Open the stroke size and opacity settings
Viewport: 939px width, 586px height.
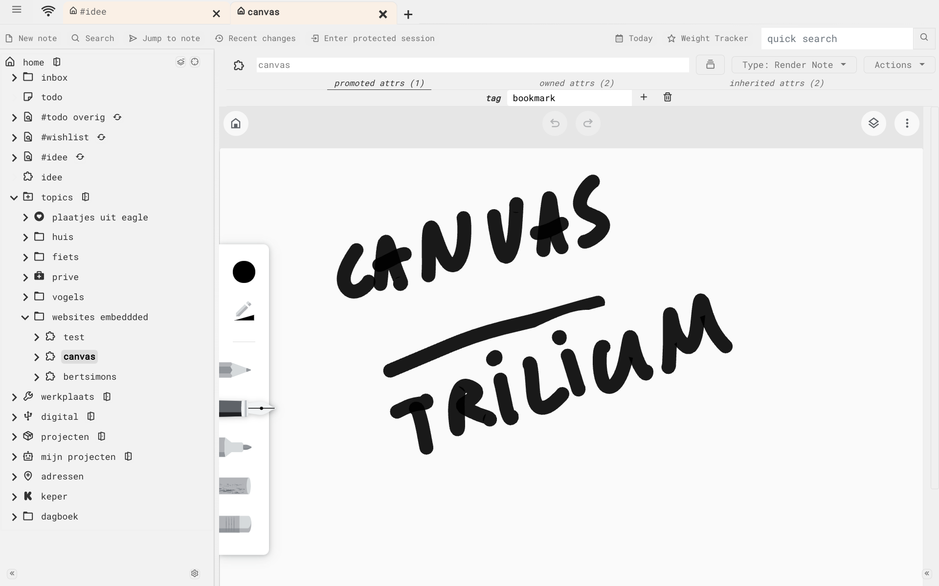click(x=244, y=311)
